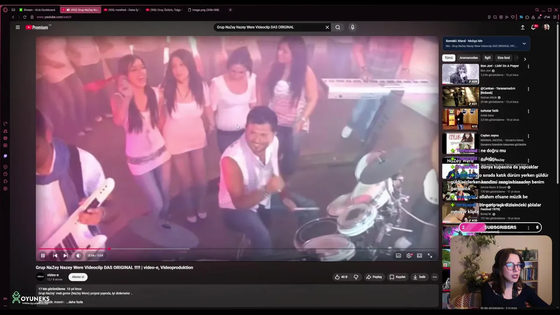Like the video, 40 B
Screen dimensions: 560x315
click(x=341, y=277)
